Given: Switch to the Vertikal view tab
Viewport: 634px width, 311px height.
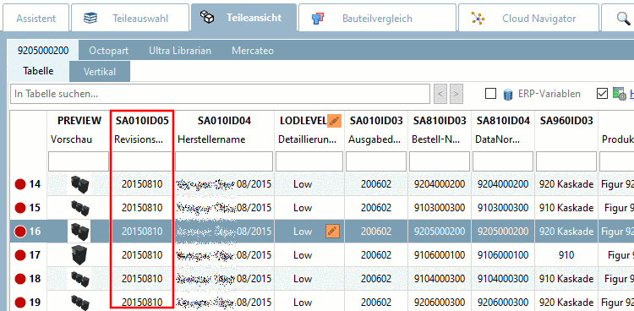Looking at the screenshot, I should [100, 72].
